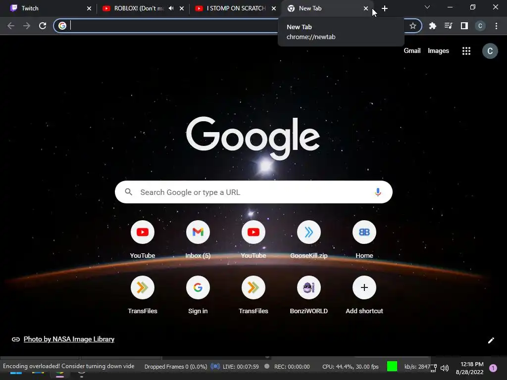Expand the tab search dropdown
The height and width of the screenshot is (380, 507).
427,7
